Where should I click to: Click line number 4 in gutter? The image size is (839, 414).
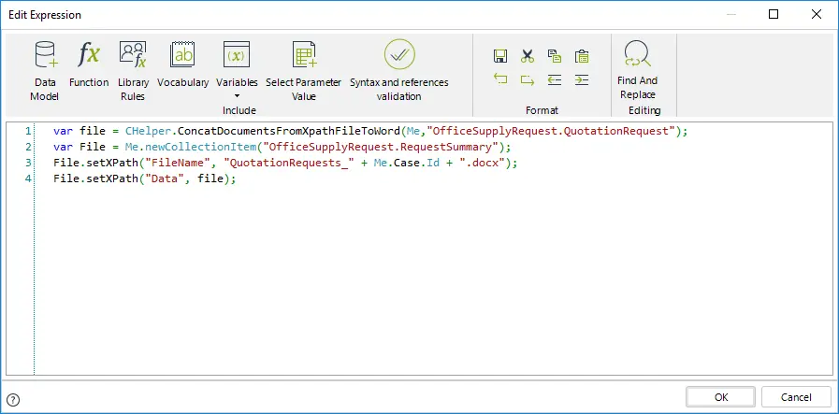coord(28,179)
